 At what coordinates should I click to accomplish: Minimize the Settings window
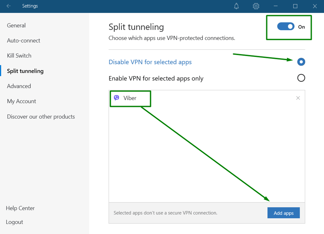(x=276, y=6)
